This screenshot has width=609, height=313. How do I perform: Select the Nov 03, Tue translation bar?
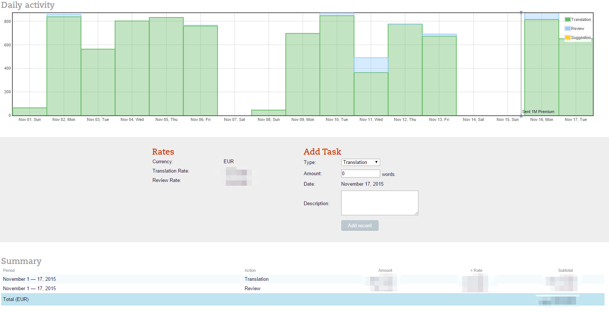98,82
